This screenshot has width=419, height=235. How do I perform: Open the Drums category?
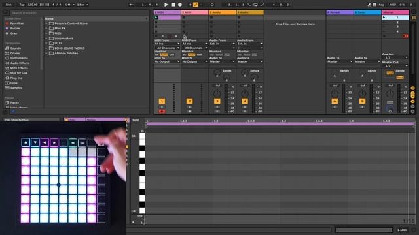pyautogui.click(x=15, y=54)
